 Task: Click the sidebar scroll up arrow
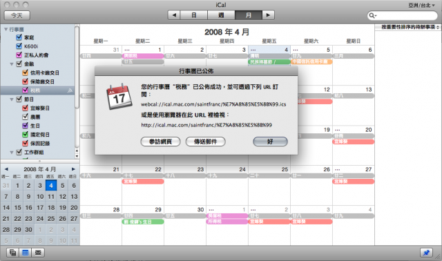pos(77,151)
